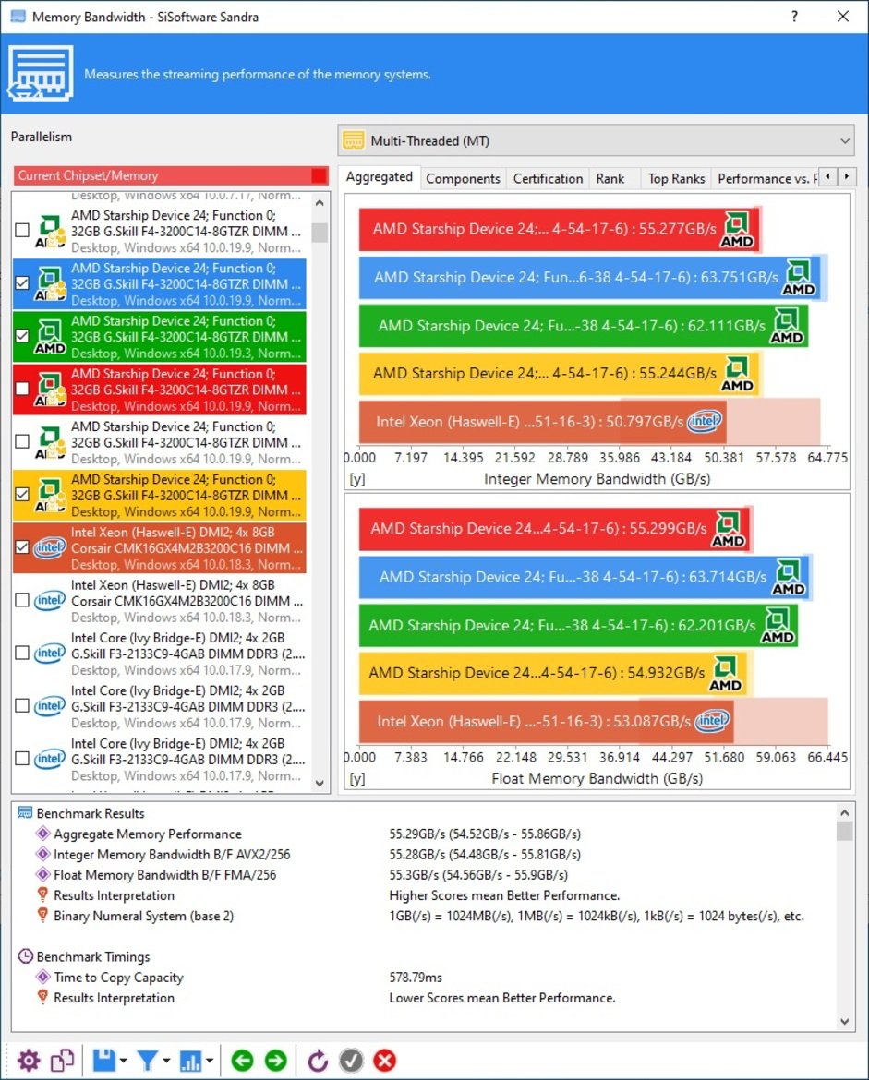Click the Benchmark Results section icon
Image resolution: width=869 pixels, height=1080 pixels.
point(25,812)
